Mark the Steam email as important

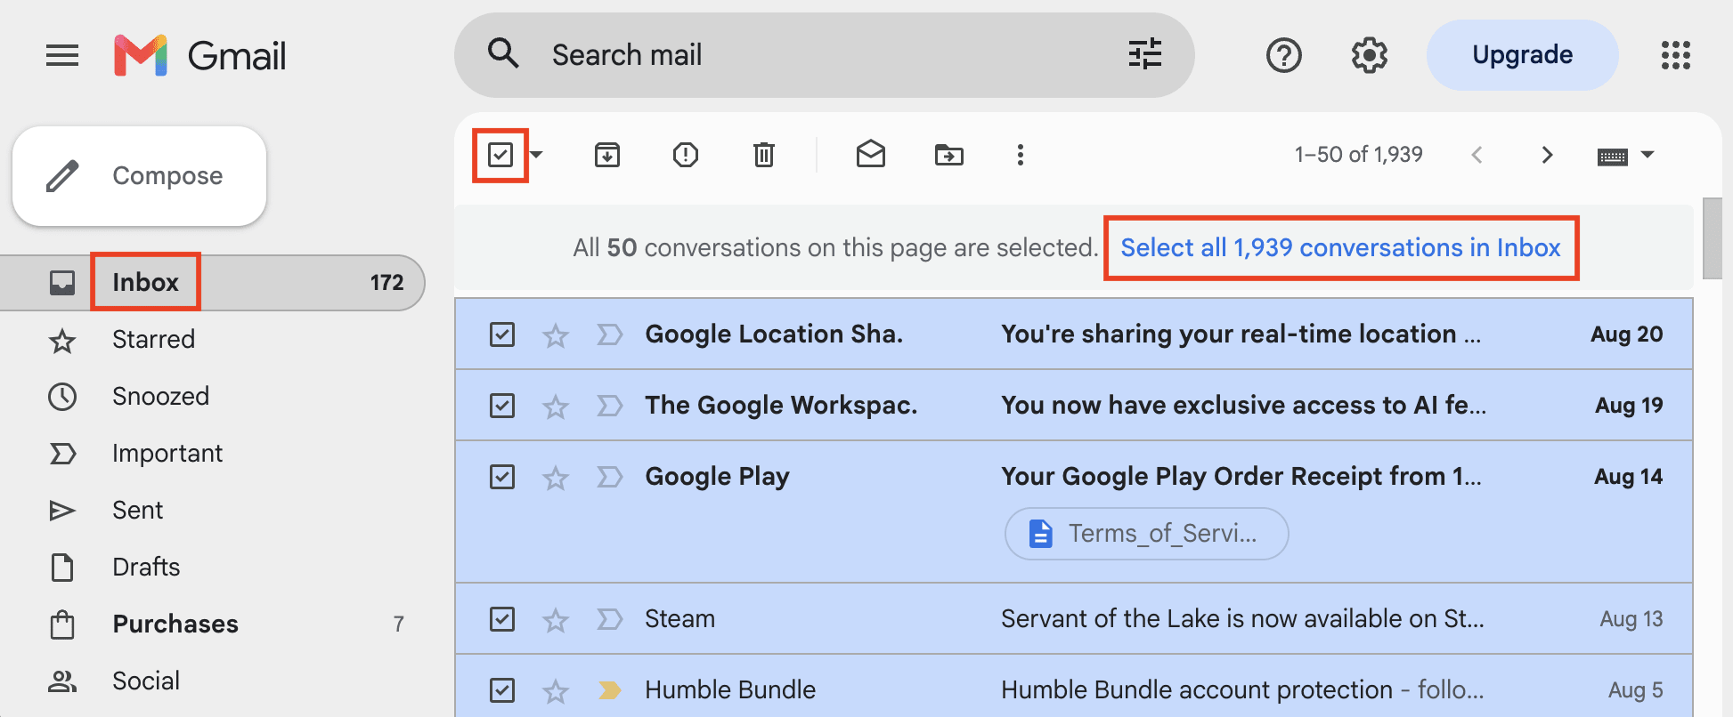(x=610, y=619)
